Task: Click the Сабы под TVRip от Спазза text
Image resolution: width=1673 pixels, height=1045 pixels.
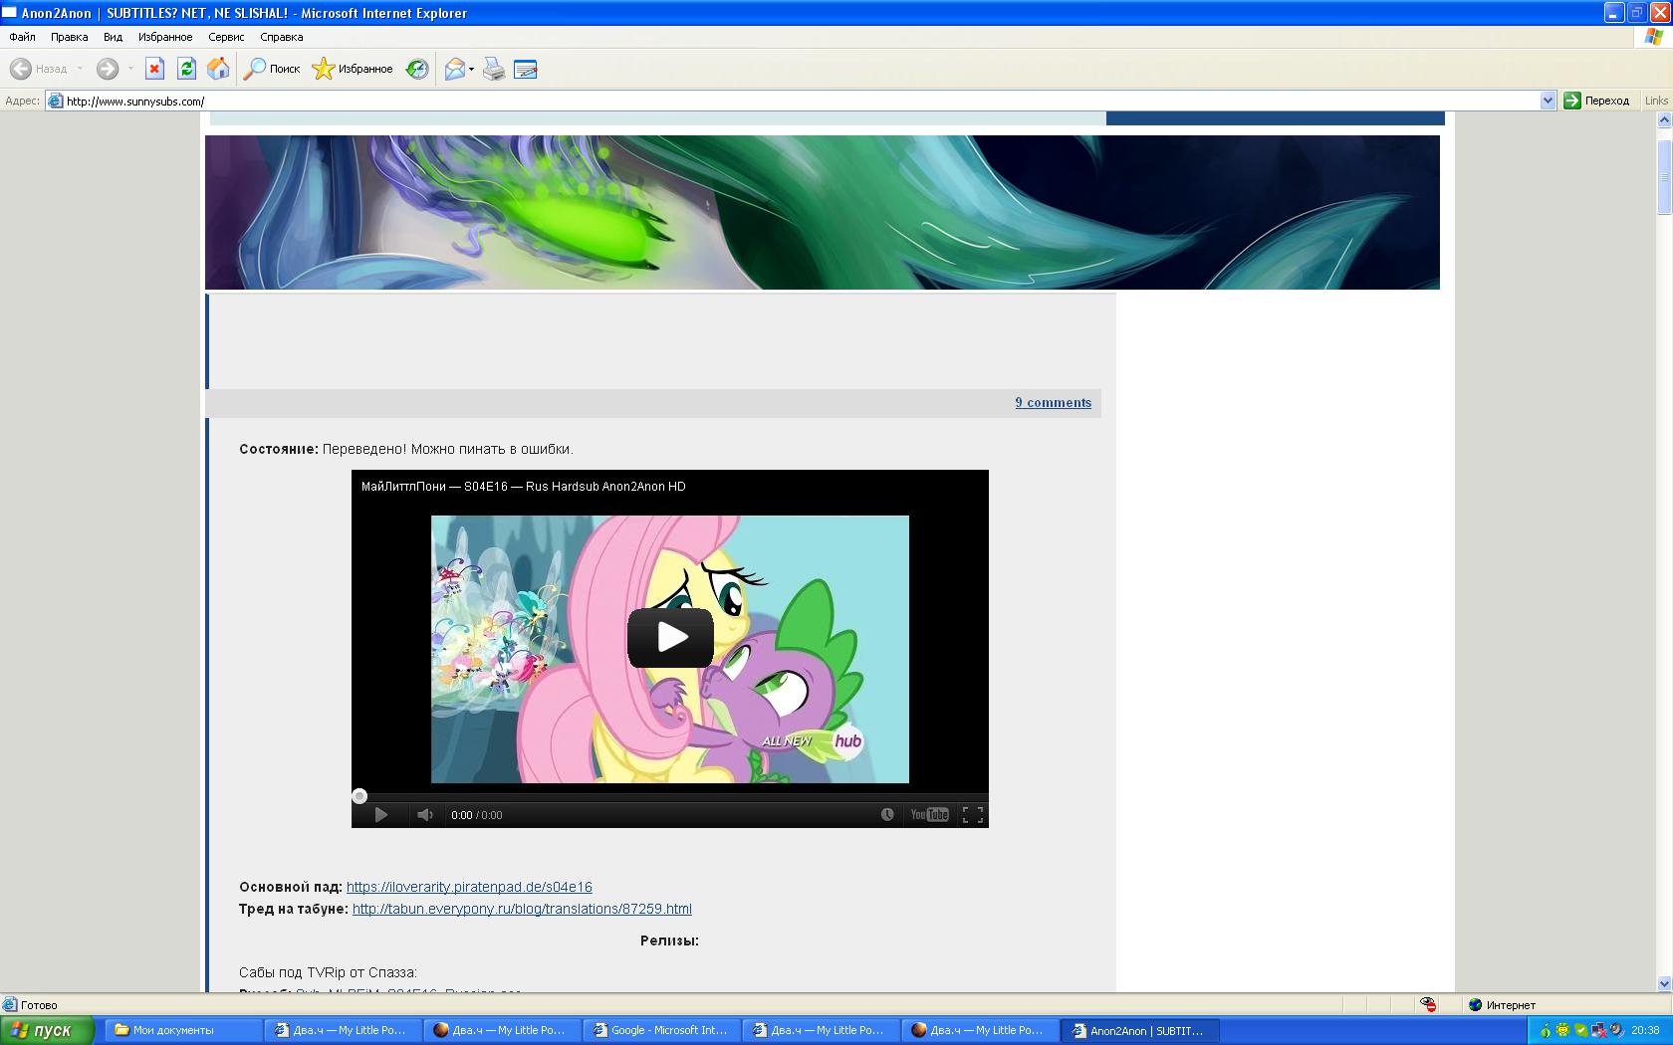Action: (x=328, y=972)
